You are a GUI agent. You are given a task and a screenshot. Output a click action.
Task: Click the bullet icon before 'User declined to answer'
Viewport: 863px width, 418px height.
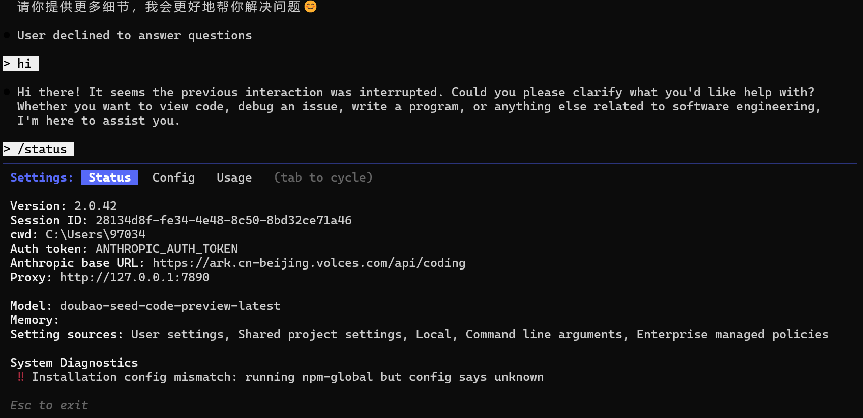[x=6, y=35]
